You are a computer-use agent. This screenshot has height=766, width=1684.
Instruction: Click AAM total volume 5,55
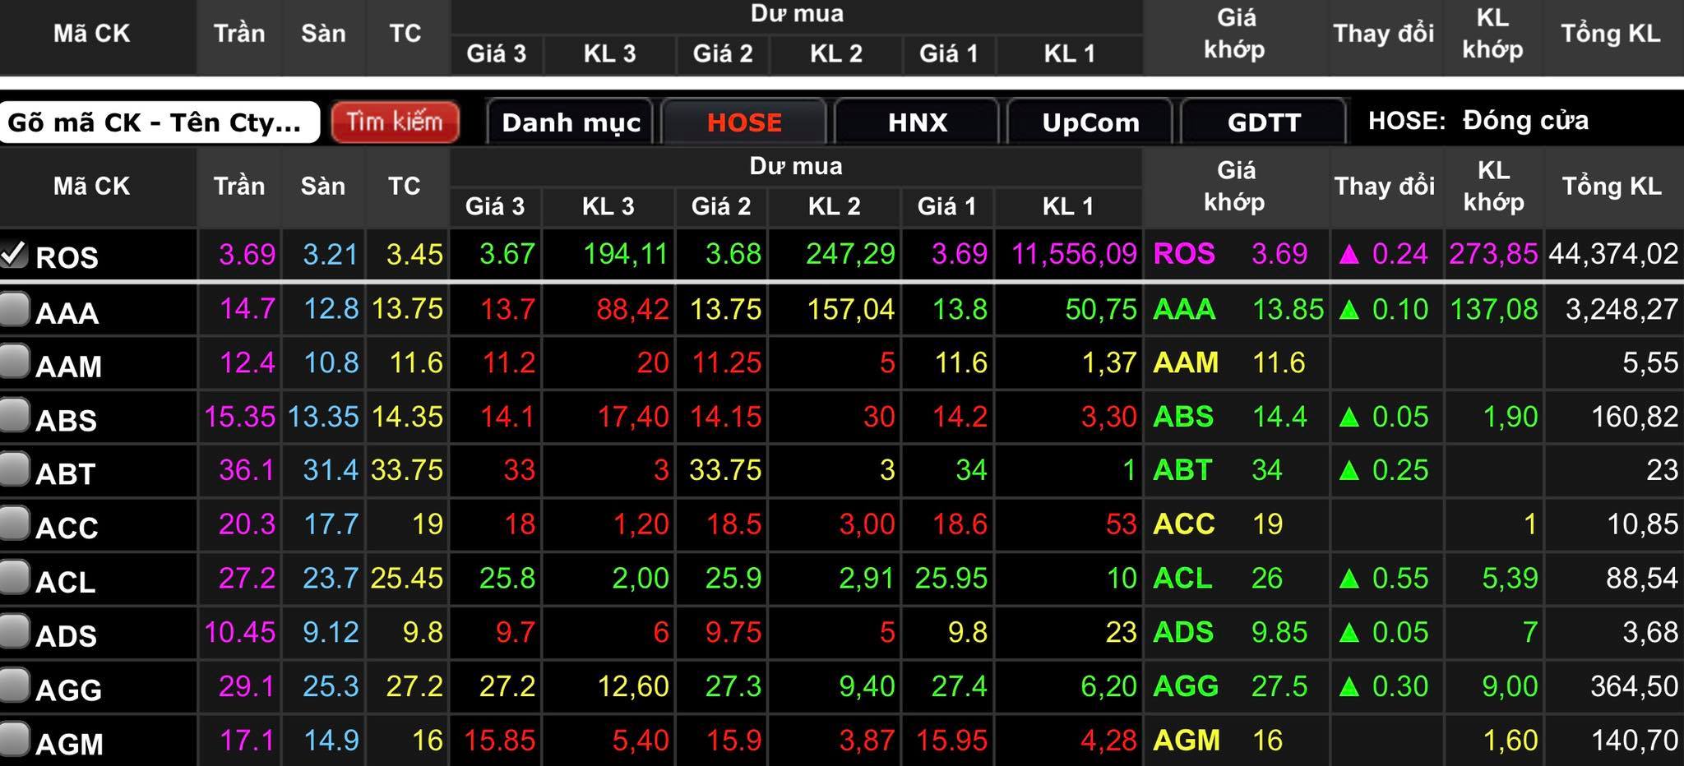[1649, 363]
